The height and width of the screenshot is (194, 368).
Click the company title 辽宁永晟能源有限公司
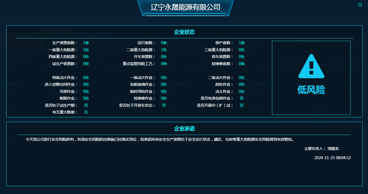pyautogui.click(x=185, y=7)
